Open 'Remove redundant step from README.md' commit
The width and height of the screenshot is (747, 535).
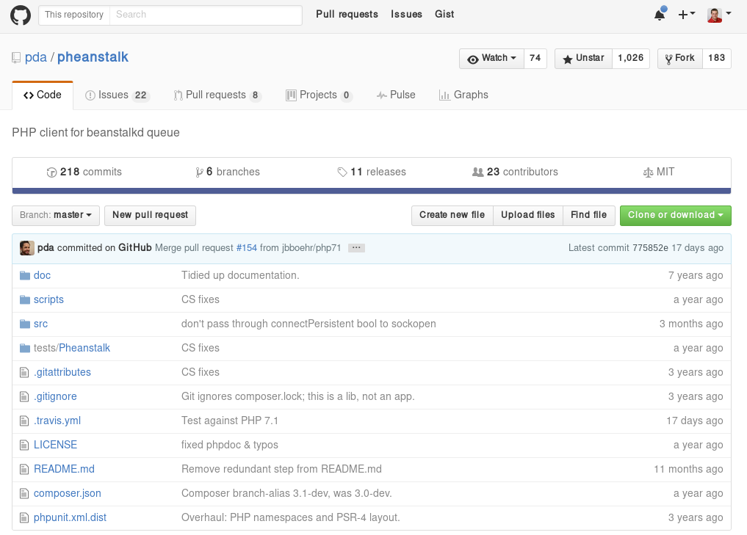pyautogui.click(x=281, y=469)
